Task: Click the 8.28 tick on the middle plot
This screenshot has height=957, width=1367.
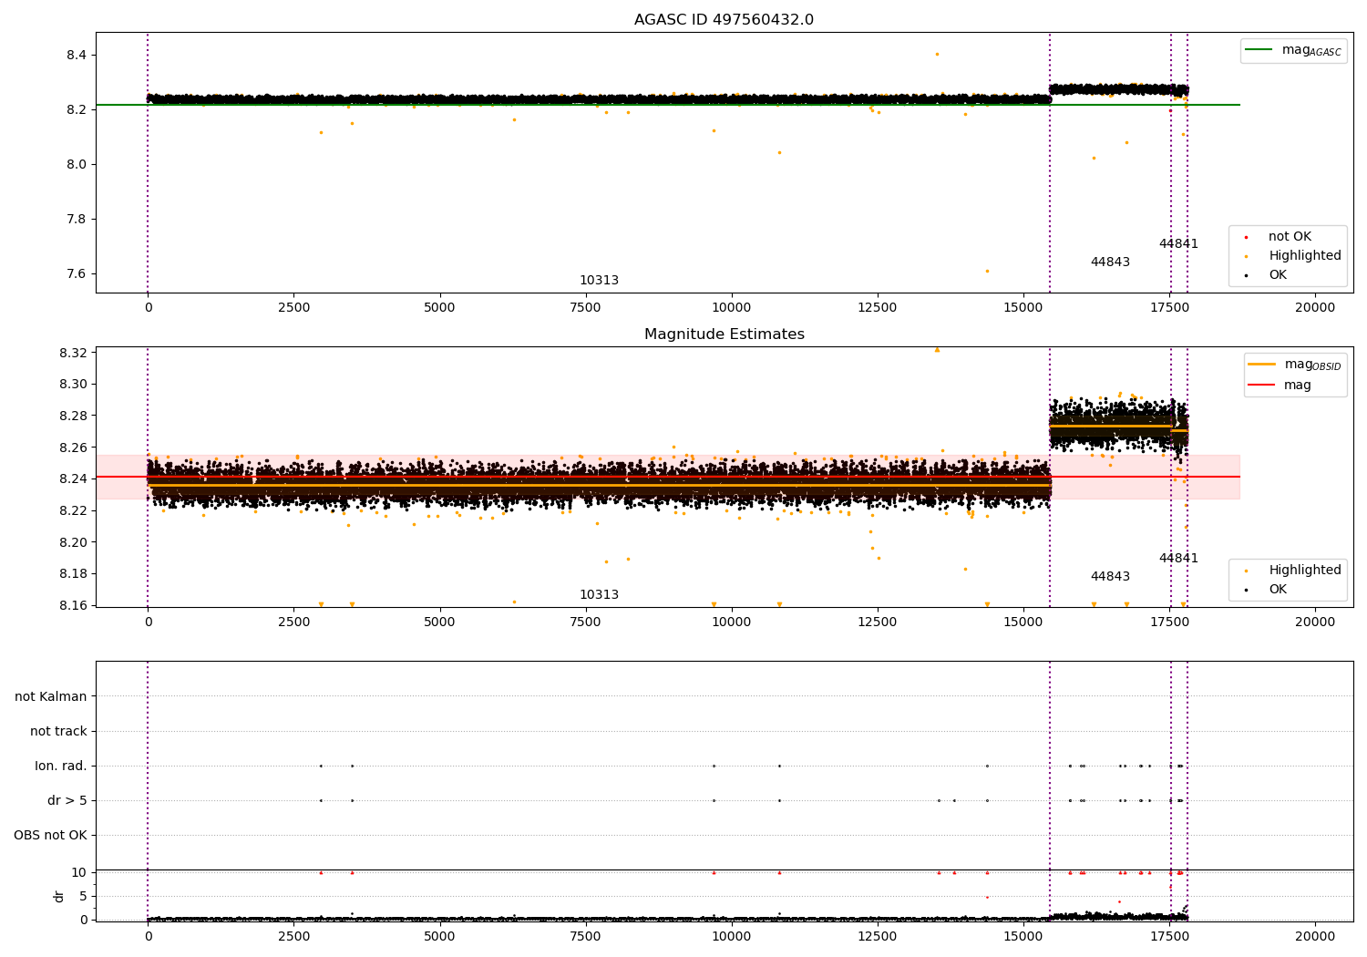Action: coord(73,417)
